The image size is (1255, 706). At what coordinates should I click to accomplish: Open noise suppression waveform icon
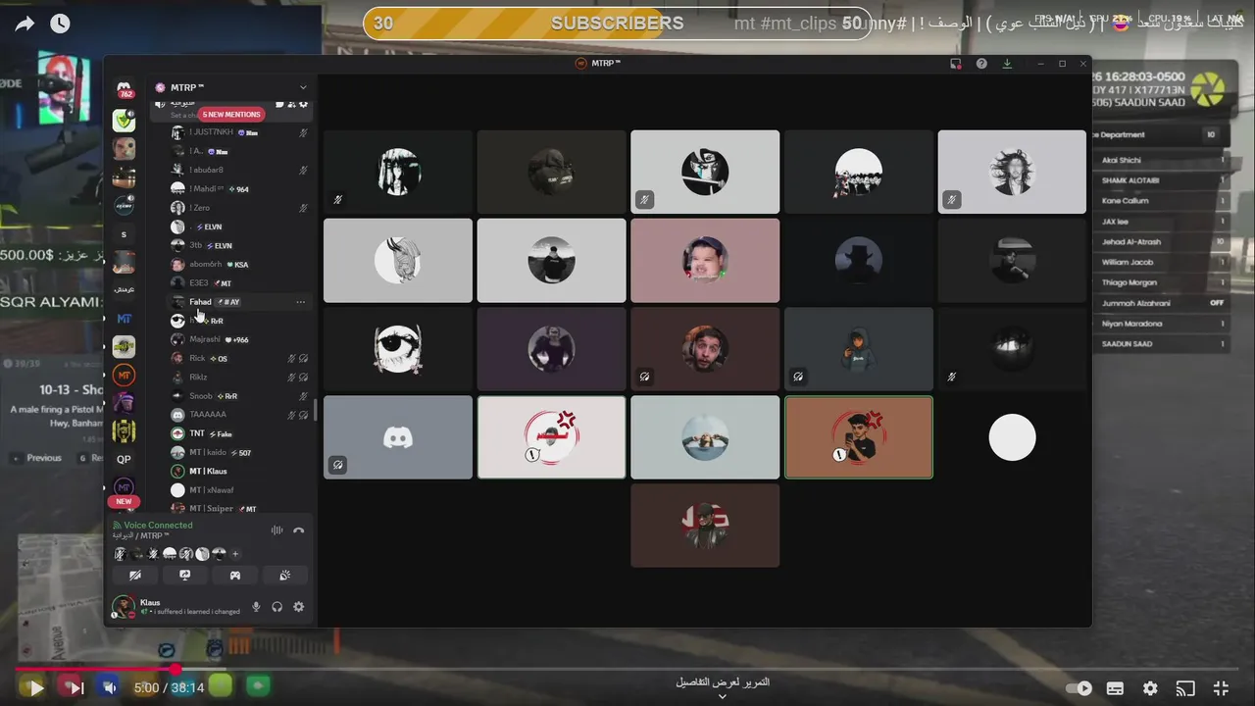[x=277, y=530]
